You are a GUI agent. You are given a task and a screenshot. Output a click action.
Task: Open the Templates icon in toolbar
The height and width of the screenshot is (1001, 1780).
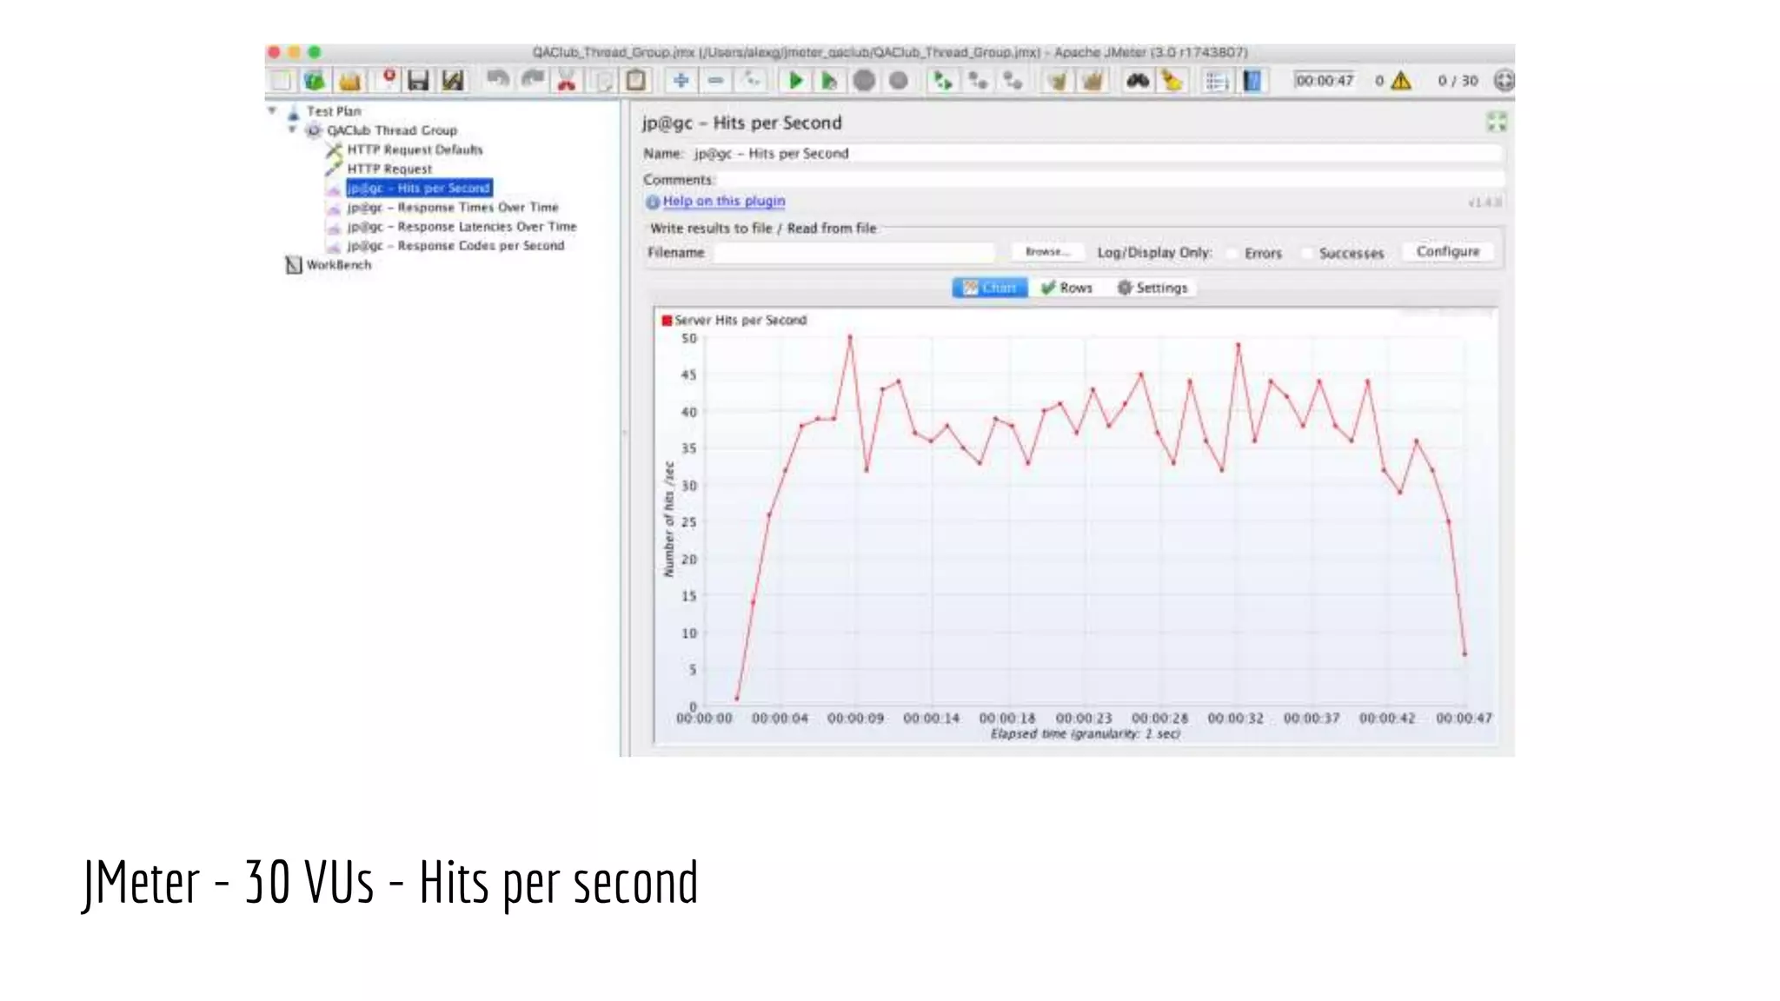click(315, 81)
